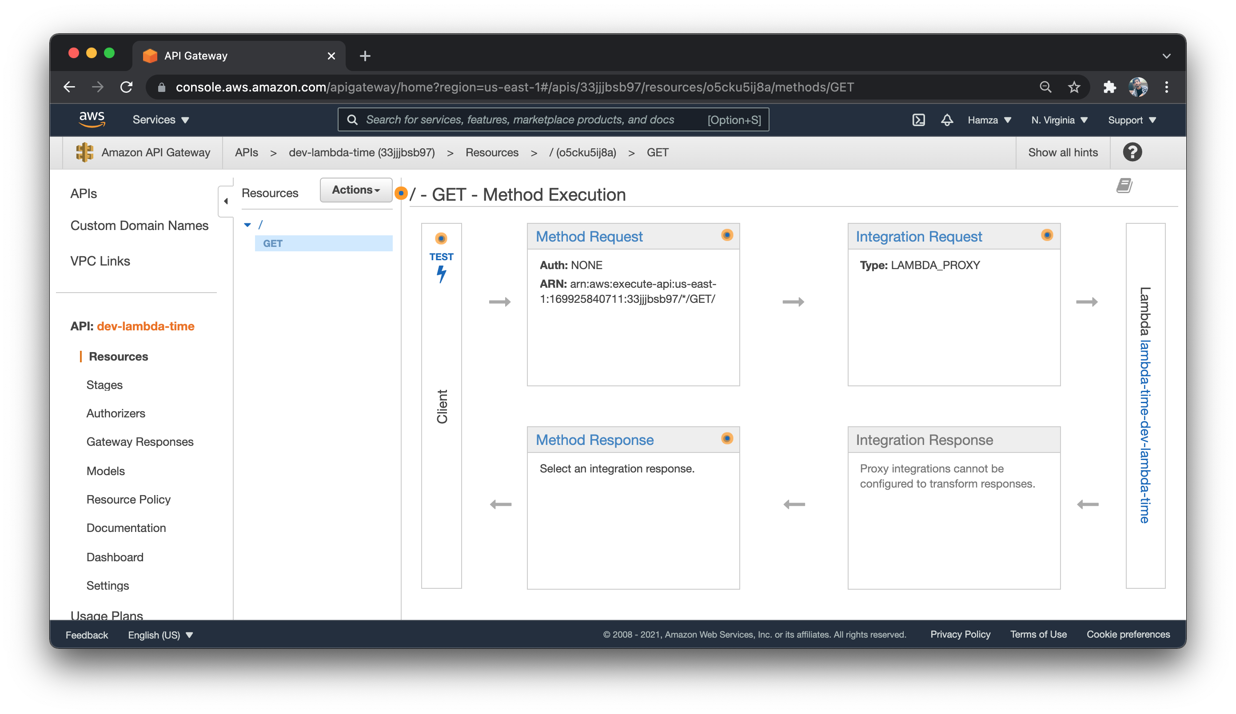Open a new browser tab with plus
The width and height of the screenshot is (1236, 714).
364,56
